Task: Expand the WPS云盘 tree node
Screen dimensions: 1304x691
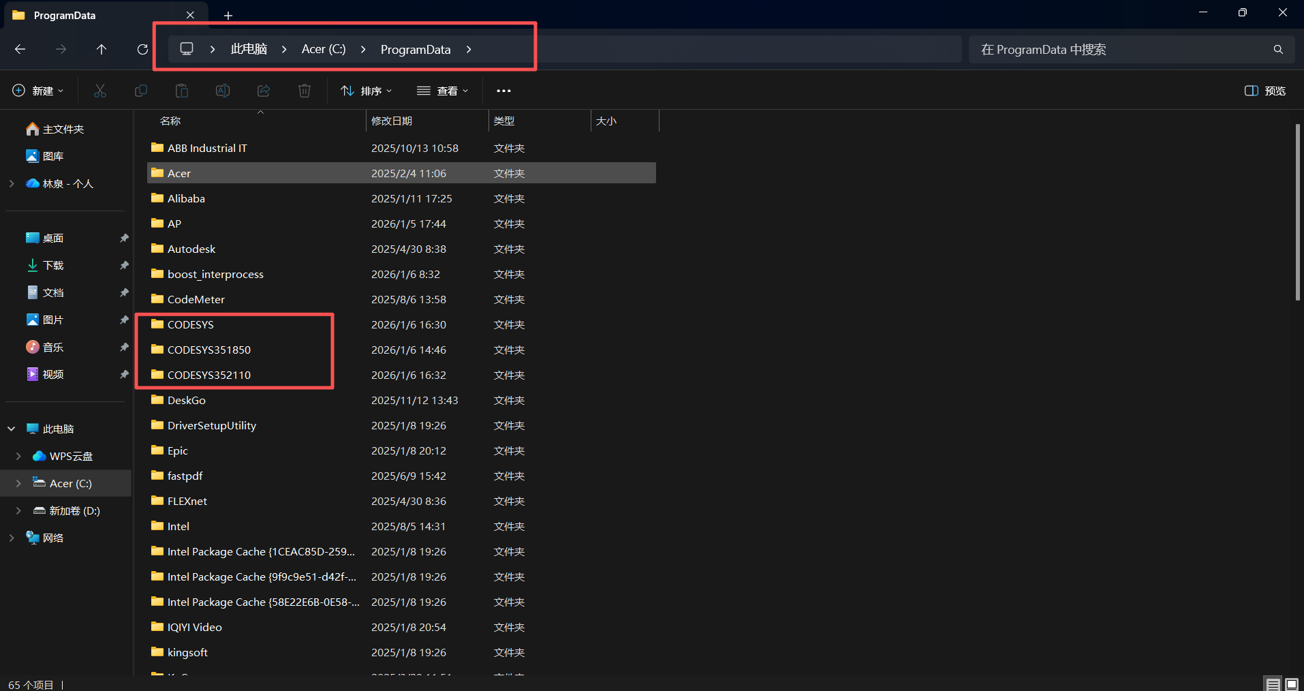Action: [x=18, y=456]
